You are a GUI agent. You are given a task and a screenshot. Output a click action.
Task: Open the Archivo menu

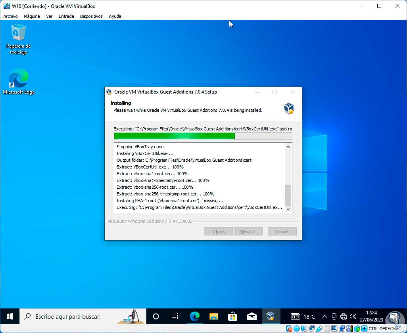coord(10,16)
